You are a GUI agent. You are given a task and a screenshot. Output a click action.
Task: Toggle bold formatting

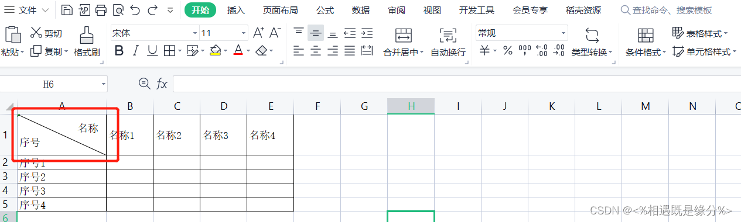point(119,51)
